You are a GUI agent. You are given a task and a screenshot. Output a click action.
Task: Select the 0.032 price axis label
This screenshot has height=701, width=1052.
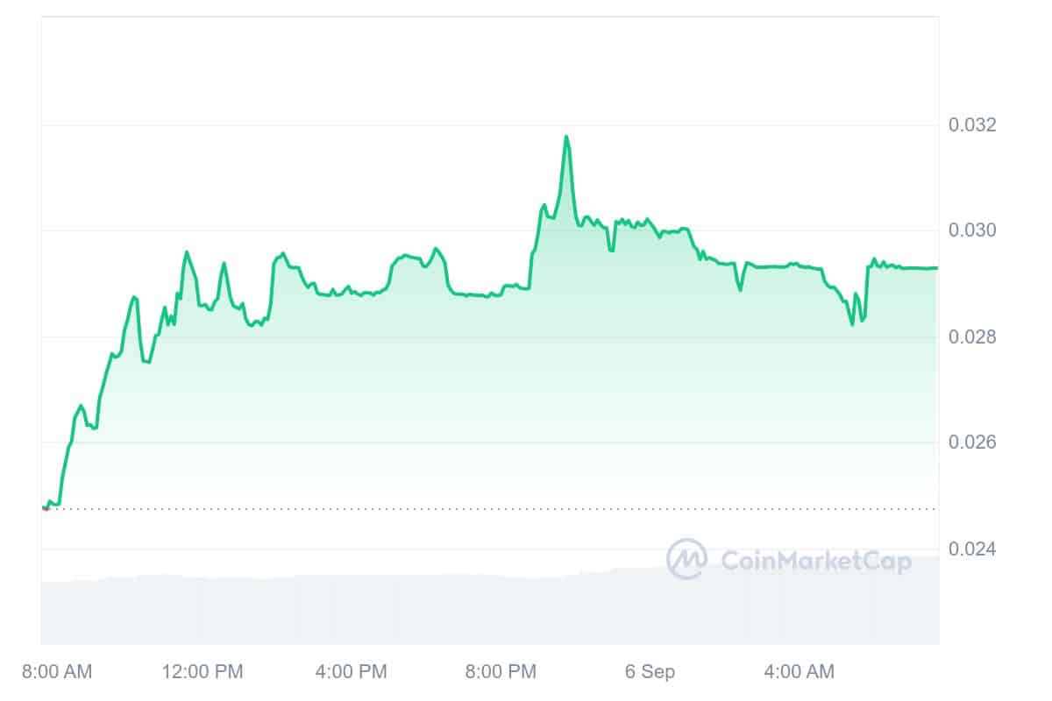pos(972,124)
